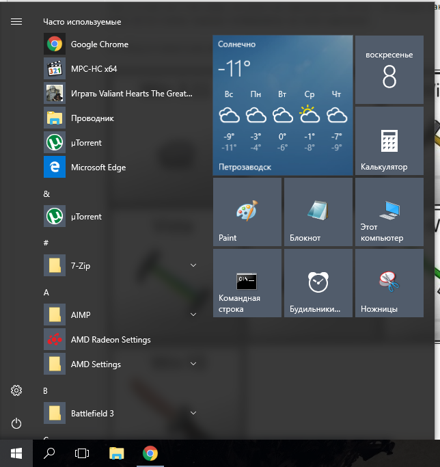Open the calendar tile showing воскресенье 8
Screen dimensions: 440x467
[389, 70]
